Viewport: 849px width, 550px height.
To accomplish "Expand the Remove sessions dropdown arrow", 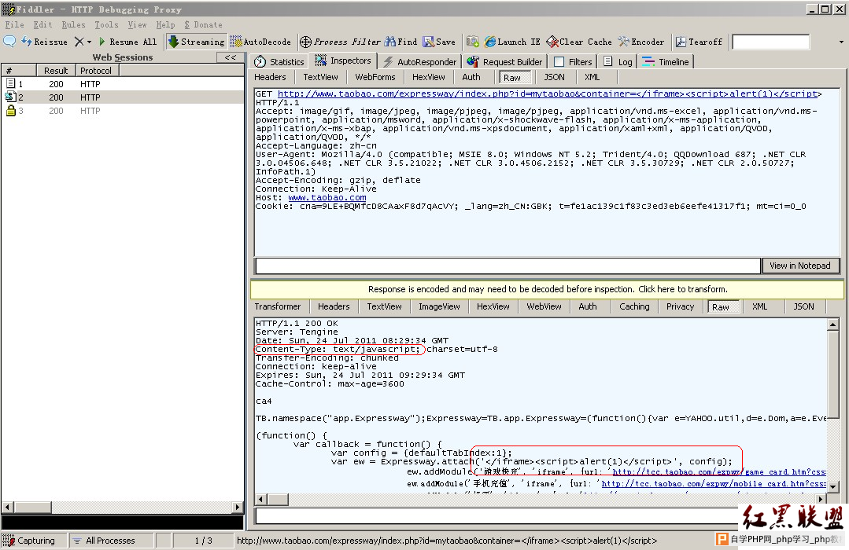I will 89,42.
